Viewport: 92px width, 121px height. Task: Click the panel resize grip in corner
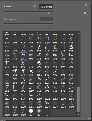(89, 118)
